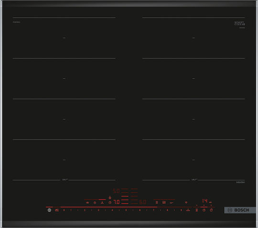Tap the BOSCH logo badge
Viewport: 258px width, 228px height.
coord(240,210)
